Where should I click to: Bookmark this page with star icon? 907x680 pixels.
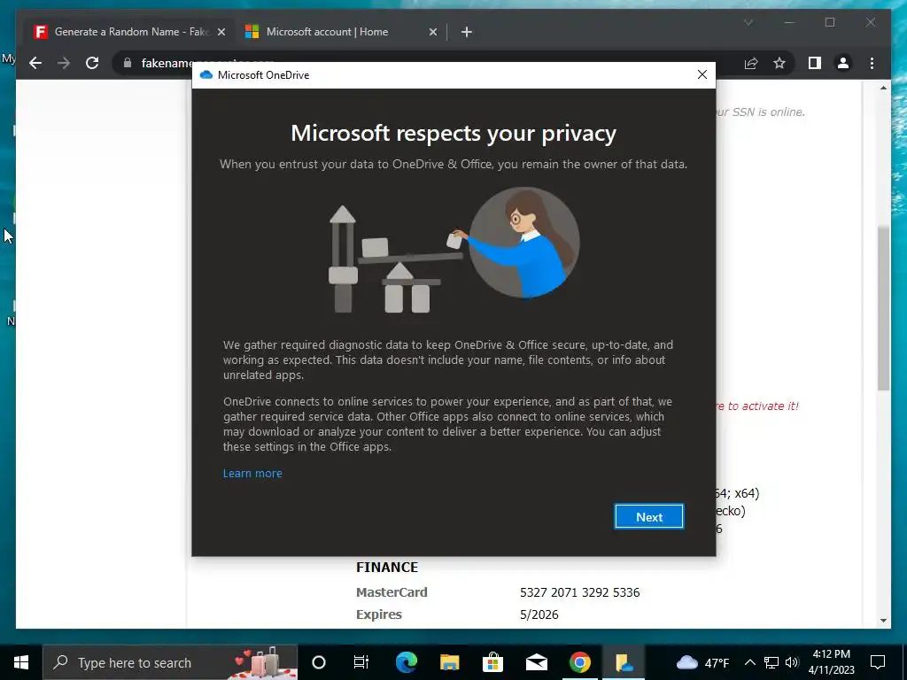coord(779,63)
